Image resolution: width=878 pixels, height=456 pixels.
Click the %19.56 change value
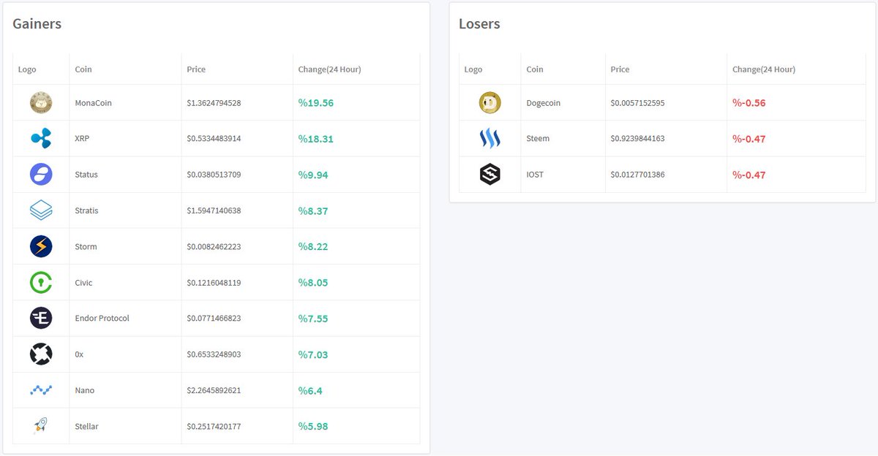[x=315, y=103]
